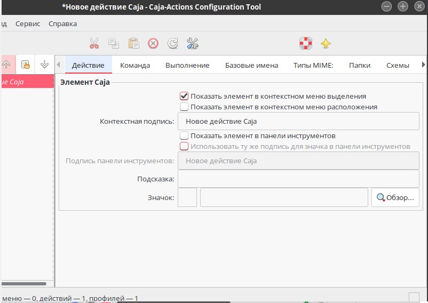Switch to the Папки tab
The image size is (428, 303).
click(360, 65)
